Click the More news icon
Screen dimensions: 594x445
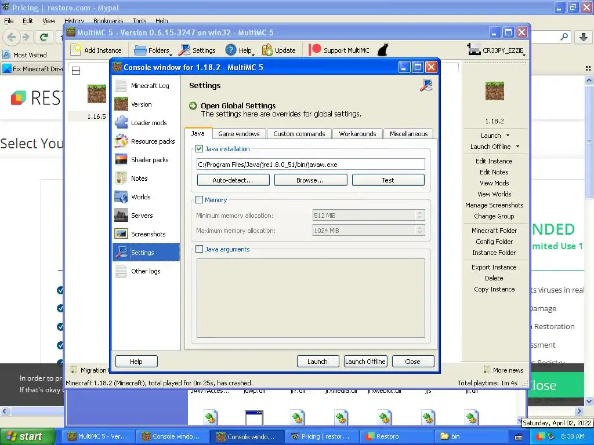click(487, 370)
